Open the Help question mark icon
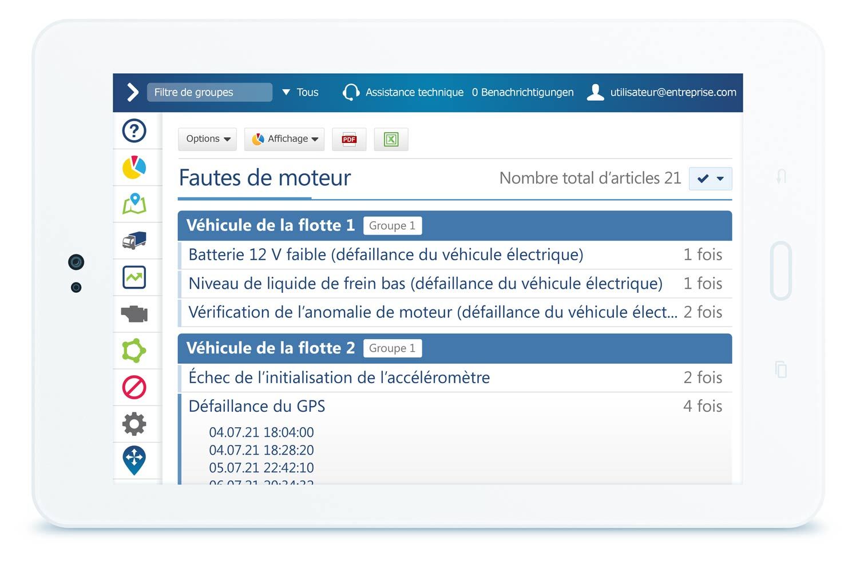Viewport: 856px width, 561px height. pyautogui.click(x=134, y=131)
